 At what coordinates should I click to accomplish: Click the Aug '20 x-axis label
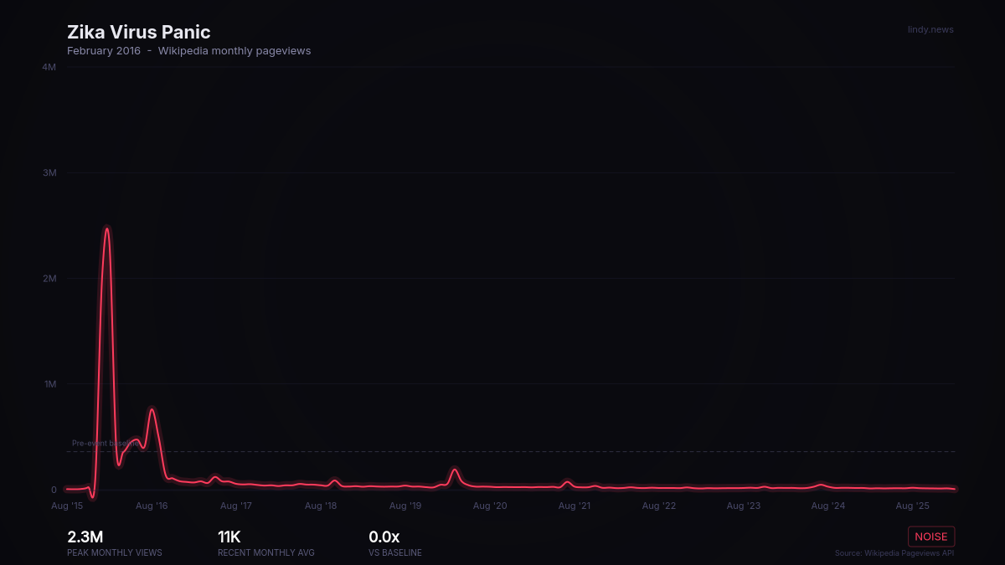(x=490, y=506)
